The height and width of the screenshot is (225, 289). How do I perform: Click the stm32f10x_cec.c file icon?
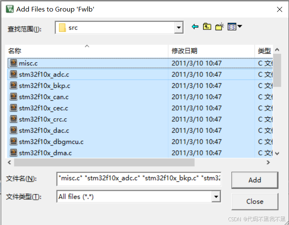[13, 108]
